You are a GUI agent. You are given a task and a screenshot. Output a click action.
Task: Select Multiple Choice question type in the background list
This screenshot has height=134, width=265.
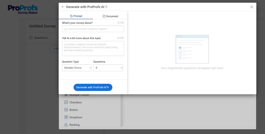tap(77, 95)
